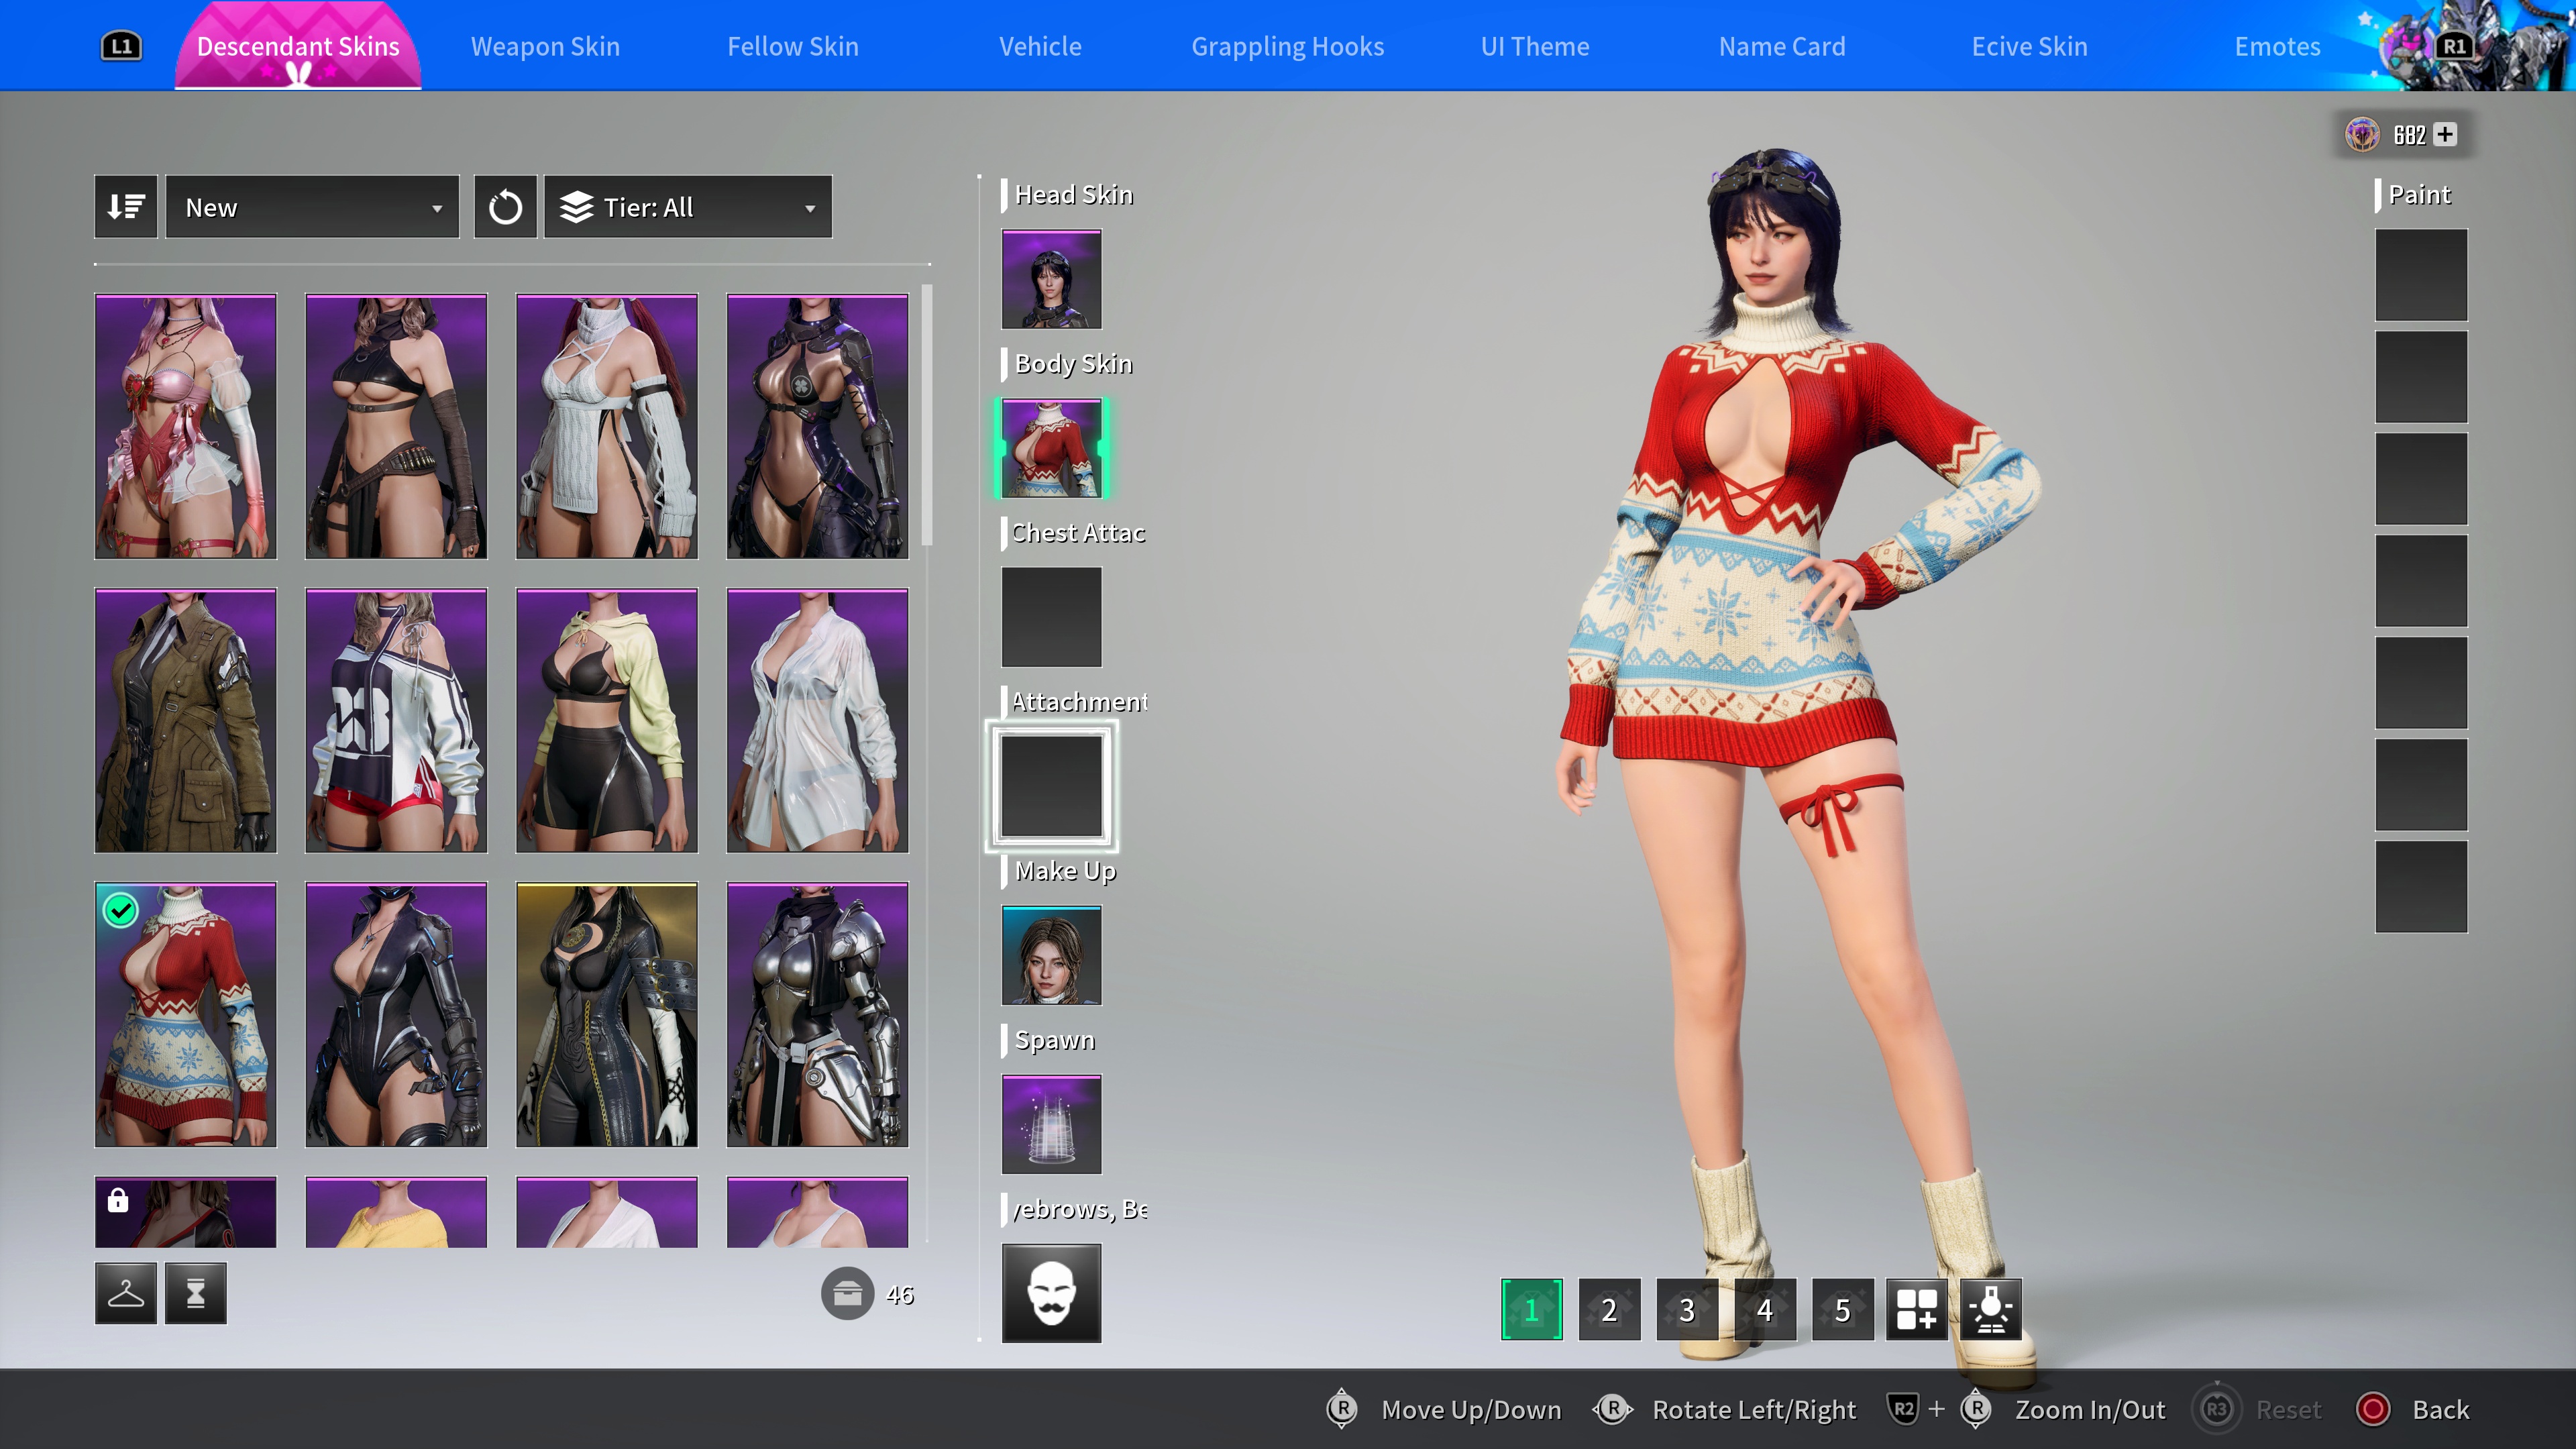Open the empty Attachment slot

[x=1051, y=786]
